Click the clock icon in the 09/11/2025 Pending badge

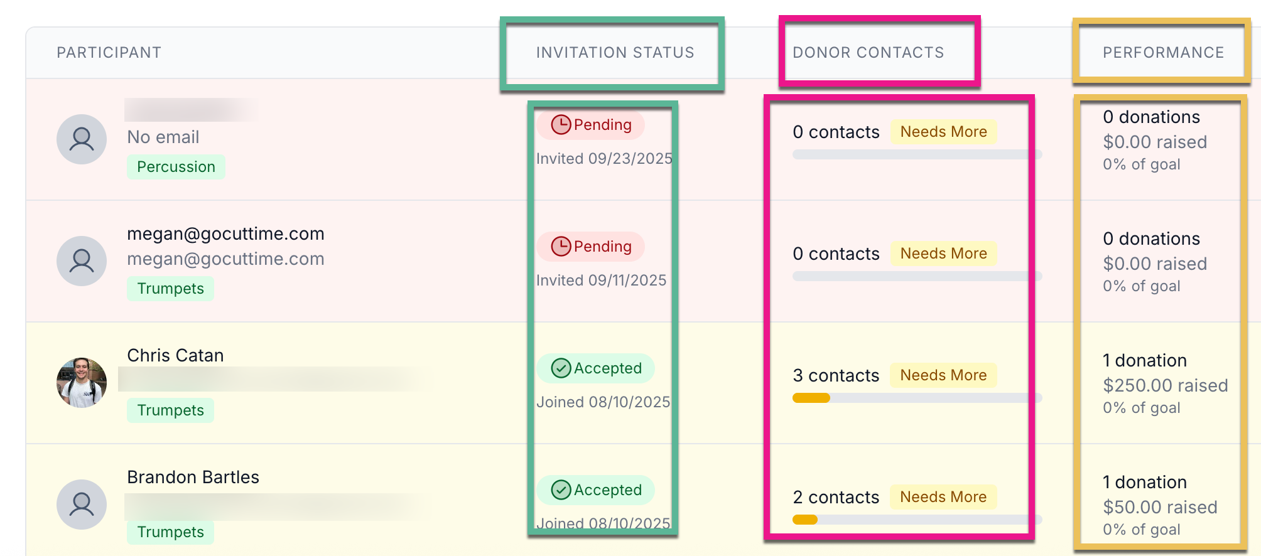point(561,247)
